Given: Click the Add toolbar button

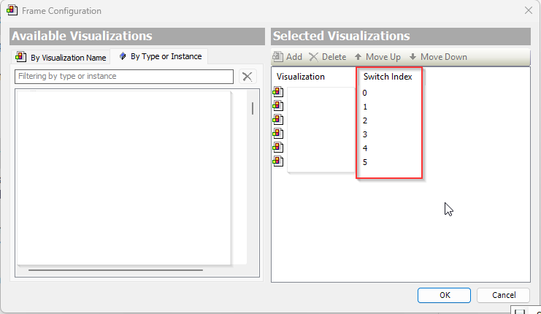Looking at the screenshot, I should coord(287,57).
